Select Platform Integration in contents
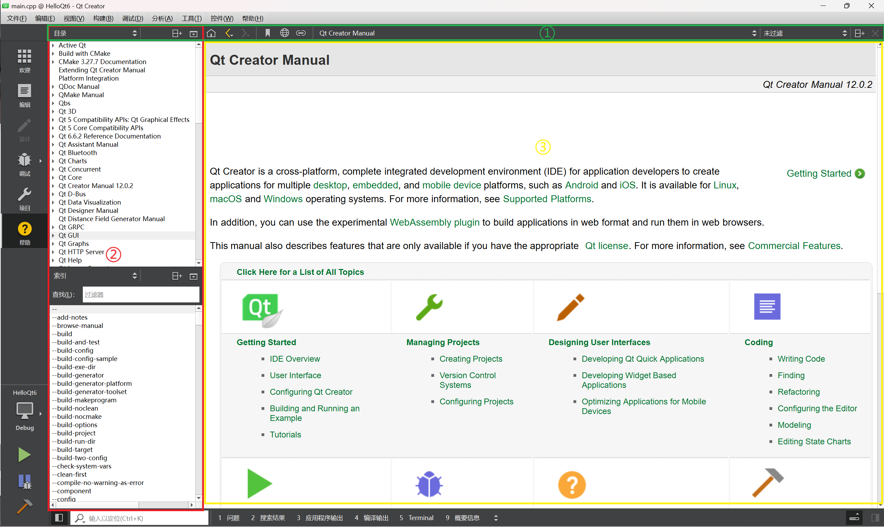This screenshot has width=884, height=527. (x=89, y=78)
